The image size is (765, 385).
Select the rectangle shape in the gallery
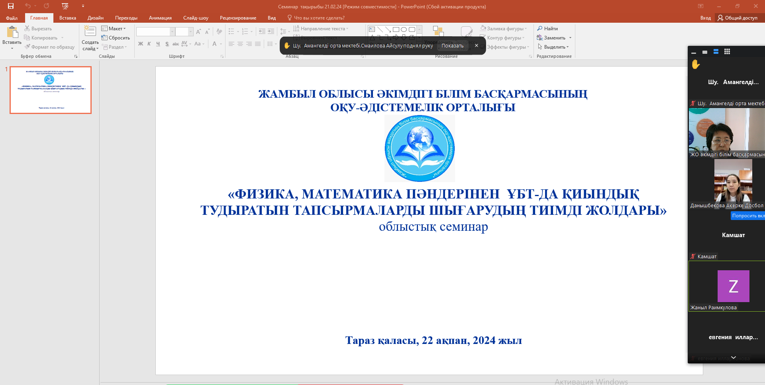click(x=396, y=29)
